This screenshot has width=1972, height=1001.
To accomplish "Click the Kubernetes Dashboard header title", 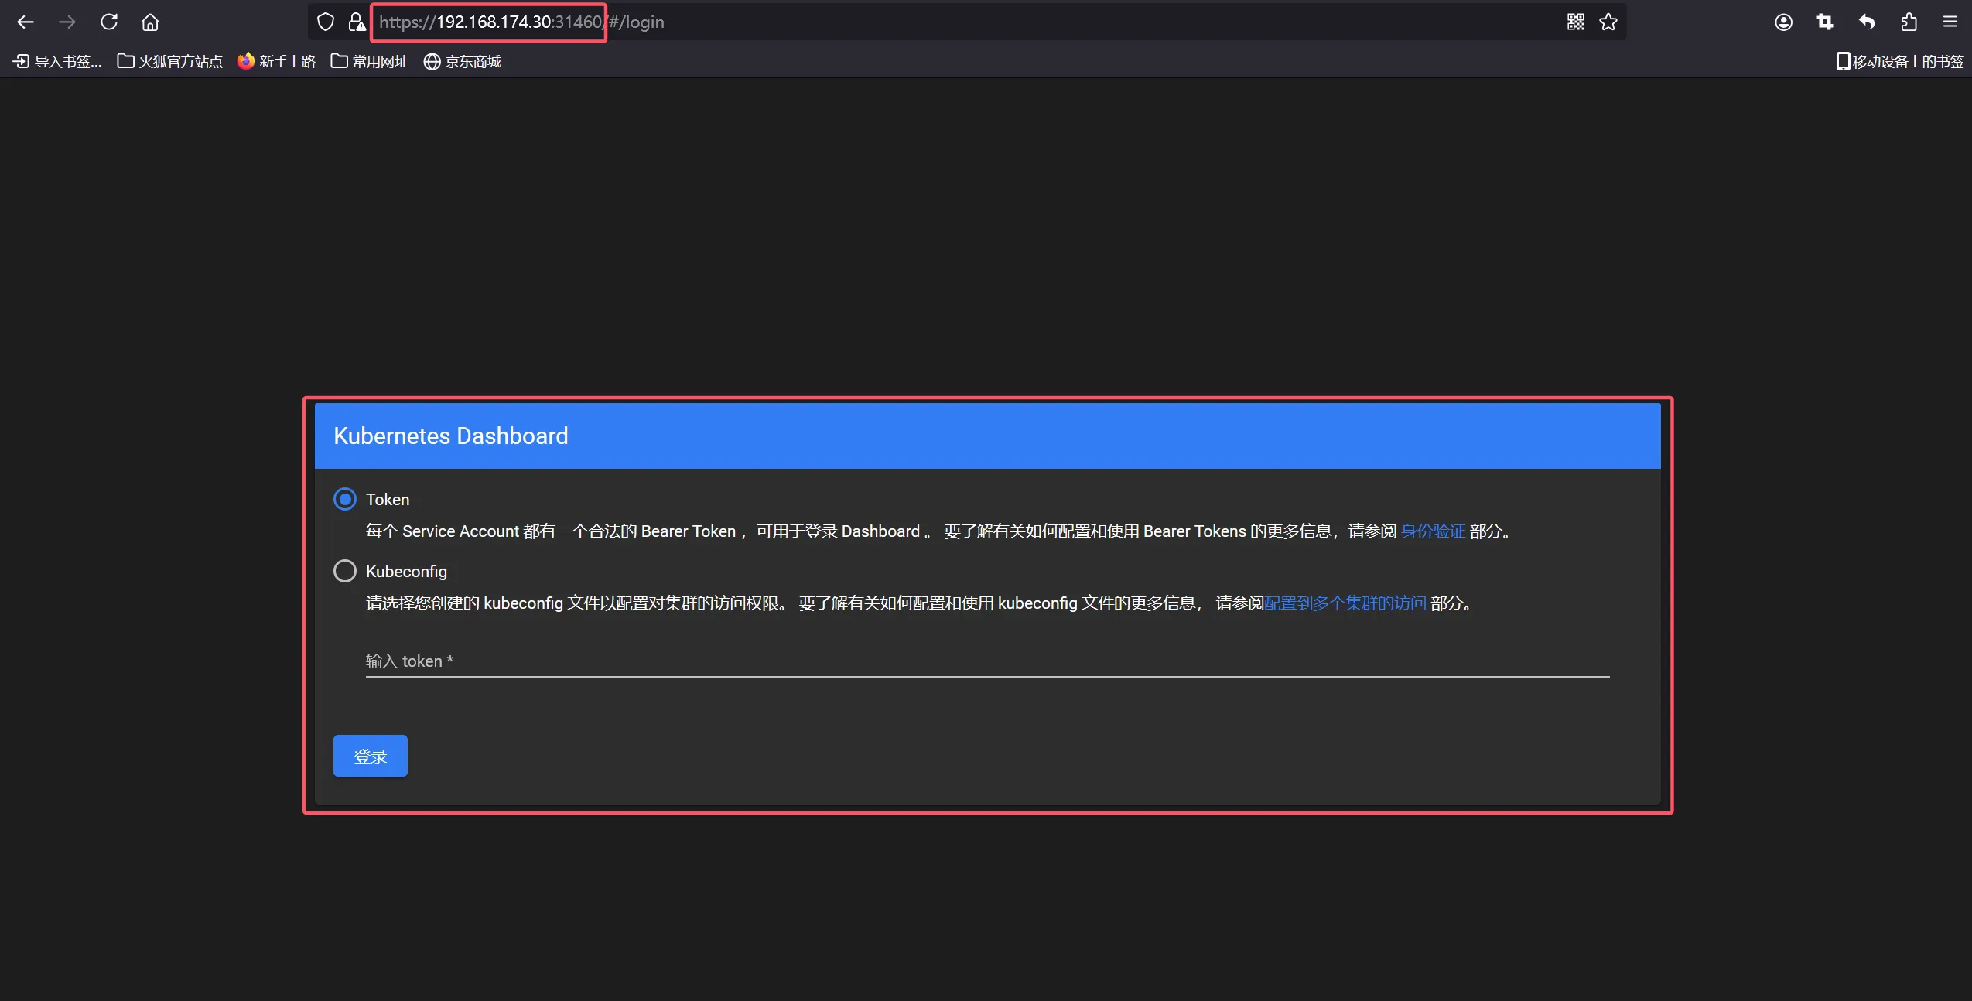I will [451, 436].
